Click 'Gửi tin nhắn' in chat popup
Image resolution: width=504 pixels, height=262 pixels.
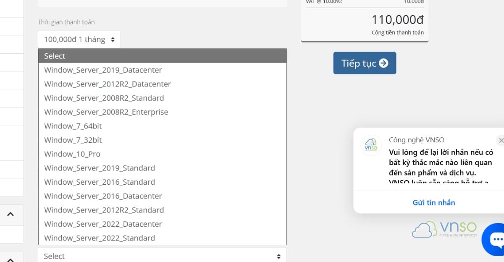tap(434, 202)
